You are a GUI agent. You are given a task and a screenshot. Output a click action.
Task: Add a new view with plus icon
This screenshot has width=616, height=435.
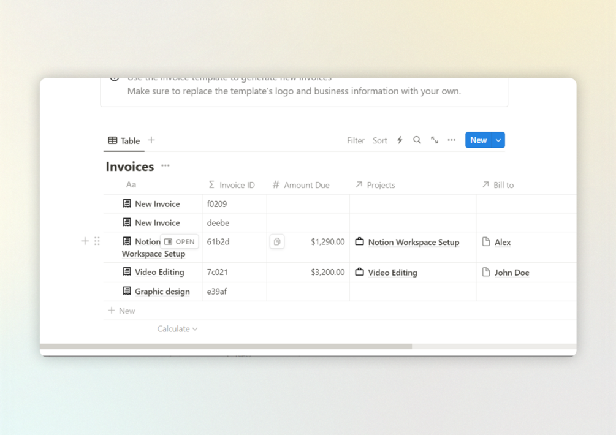point(151,140)
